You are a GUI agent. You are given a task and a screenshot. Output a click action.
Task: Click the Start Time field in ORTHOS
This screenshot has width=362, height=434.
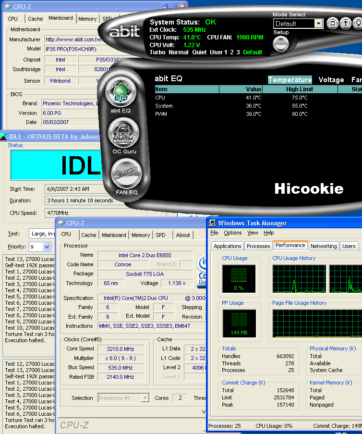[75, 189]
